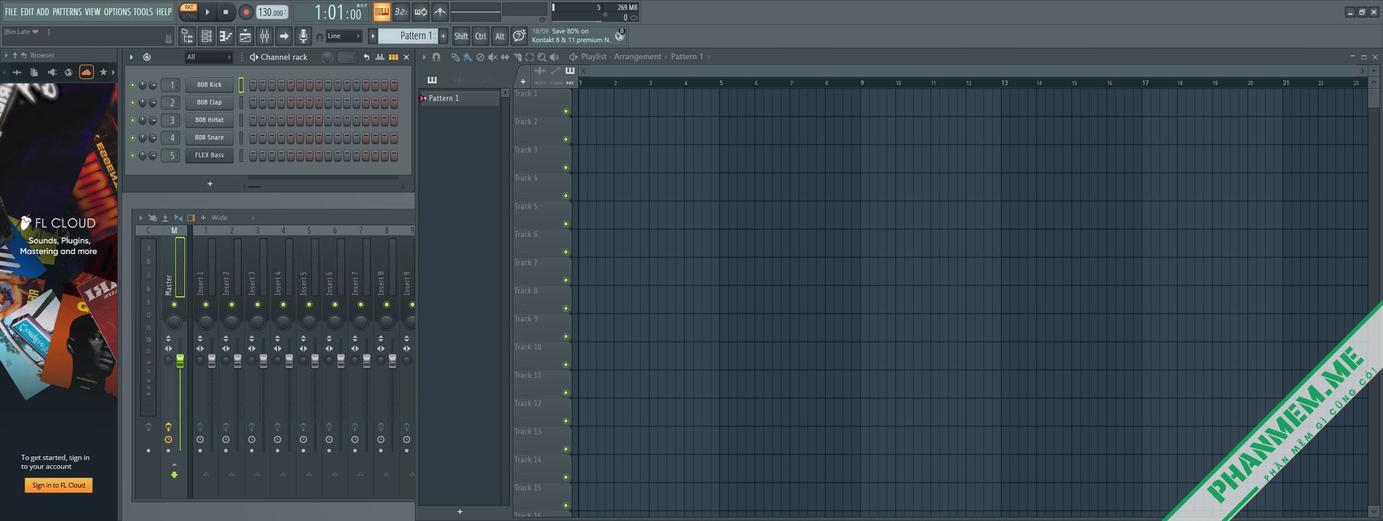Open the Mixer from the main toolbar
The image size is (1383, 521).
coord(265,36)
